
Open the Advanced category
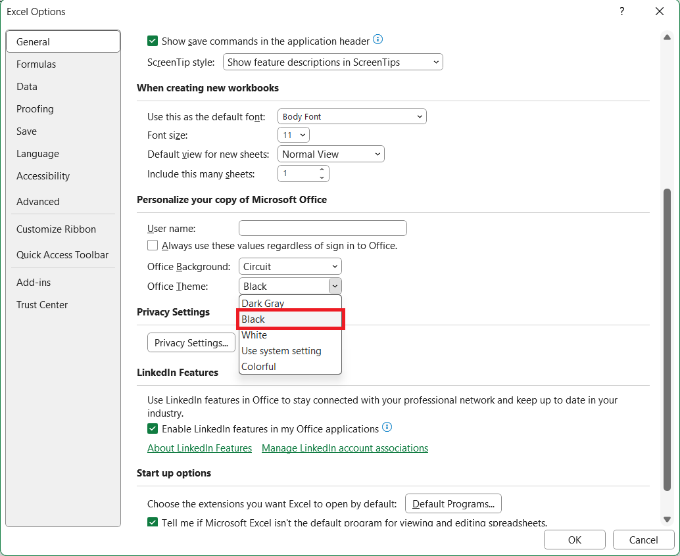[x=63, y=202]
